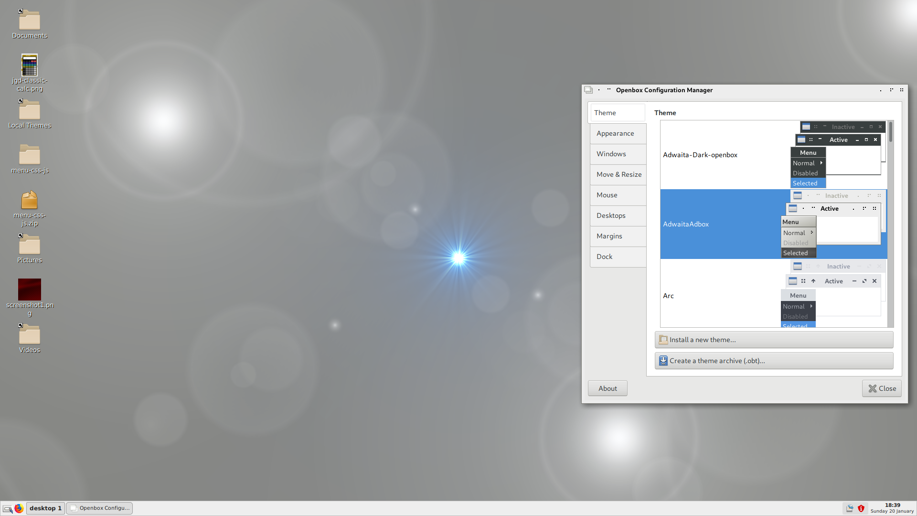Viewport: 917px width, 516px height.
Task: Switch to the Appearance tab
Action: [618, 133]
